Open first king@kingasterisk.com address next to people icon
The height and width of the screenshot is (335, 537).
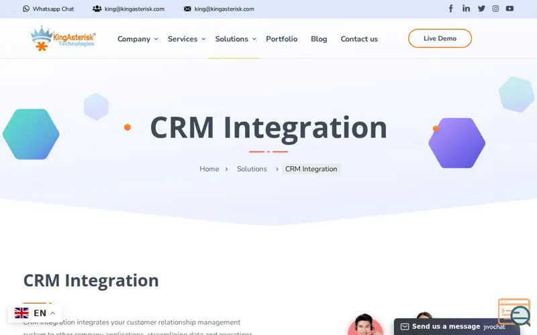(135, 9)
